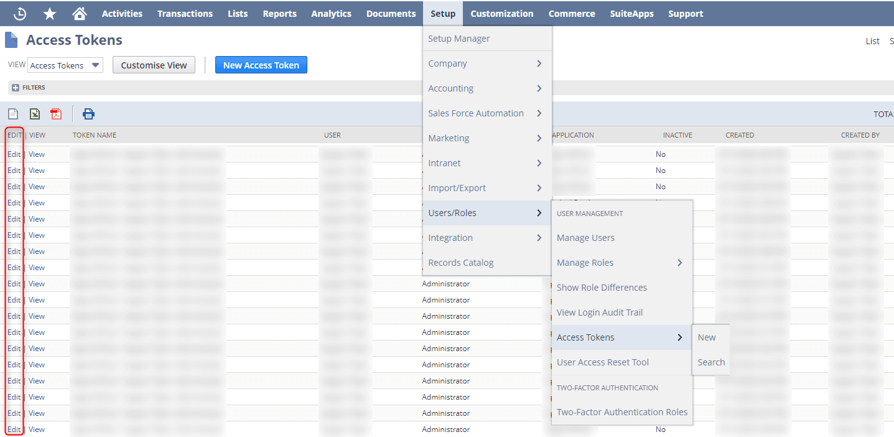This screenshot has width=894, height=437.
Task: Open the Commerce menu
Action: coord(572,14)
